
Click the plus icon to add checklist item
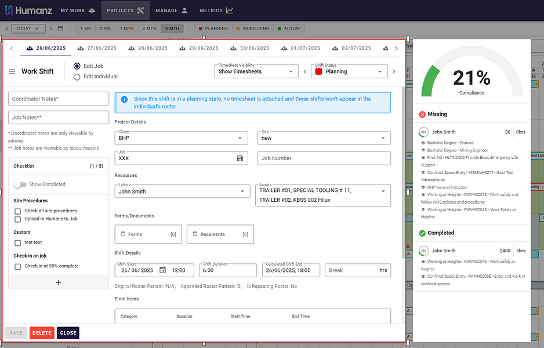coord(58,282)
